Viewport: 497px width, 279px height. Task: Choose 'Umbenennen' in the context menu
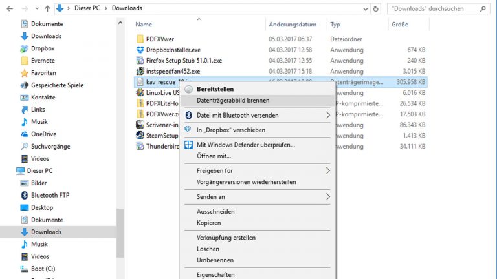(215, 260)
